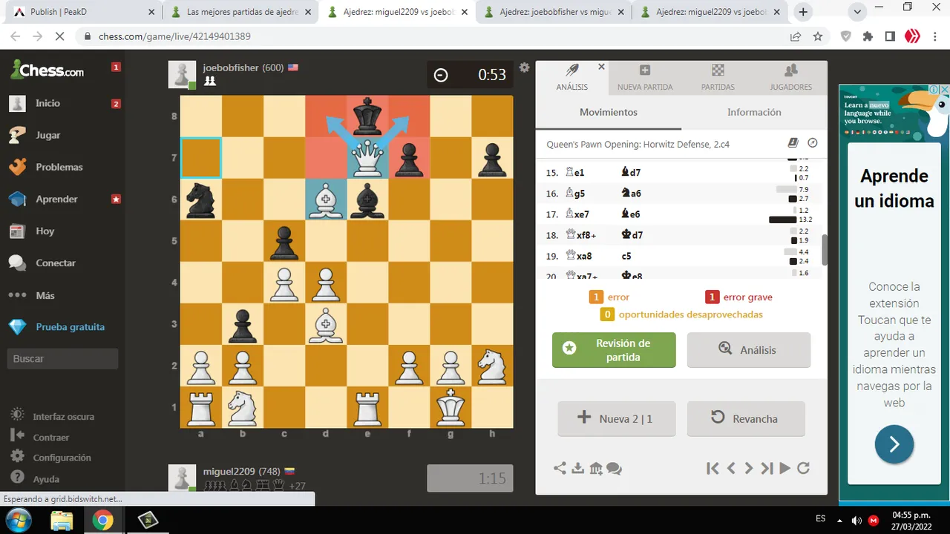950x534 pixels.
Task: Select move 15. Re1 in move list
Action: pos(575,172)
